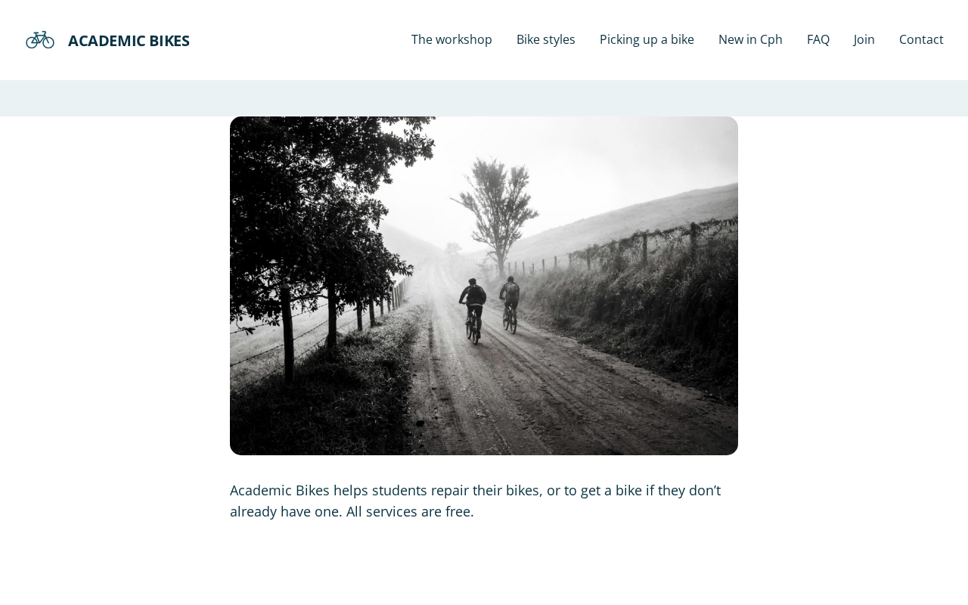Screen dimensions: 968x605
Task: Open The workshop menu item
Action: (451, 39)
